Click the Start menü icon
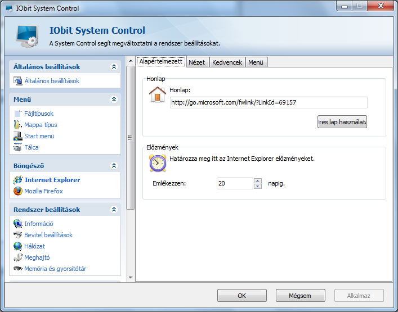The image size is (398, 312). tap(18, 136)
